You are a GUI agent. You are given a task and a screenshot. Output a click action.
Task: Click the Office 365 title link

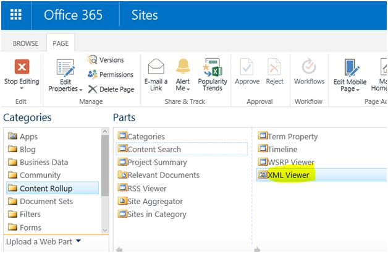(73, 15)
